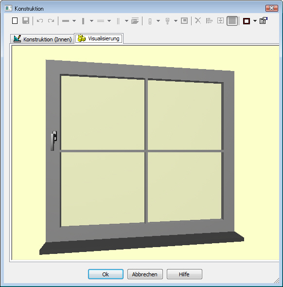Click the Abbrechen button
Viewport: 283px width, 287px height.
145,274
